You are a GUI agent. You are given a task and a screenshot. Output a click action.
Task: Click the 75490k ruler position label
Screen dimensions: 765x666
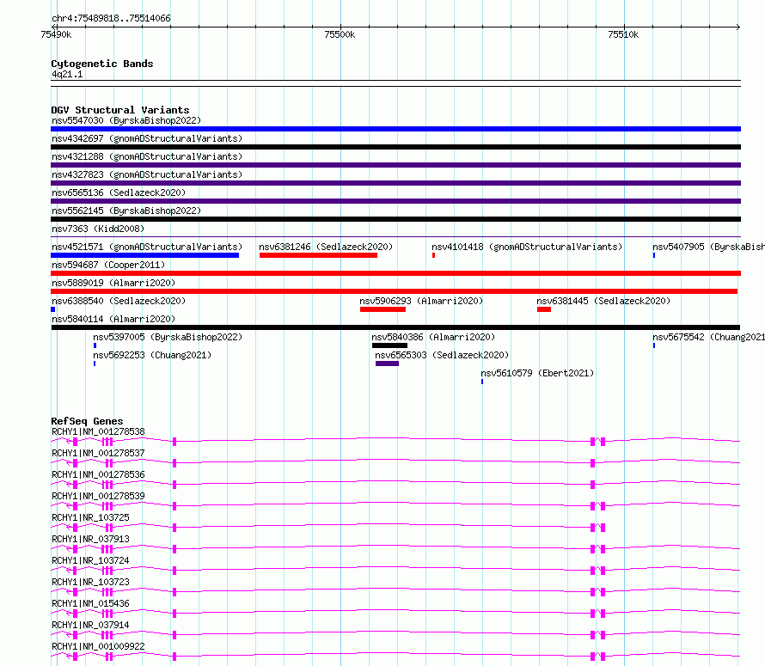56,34
